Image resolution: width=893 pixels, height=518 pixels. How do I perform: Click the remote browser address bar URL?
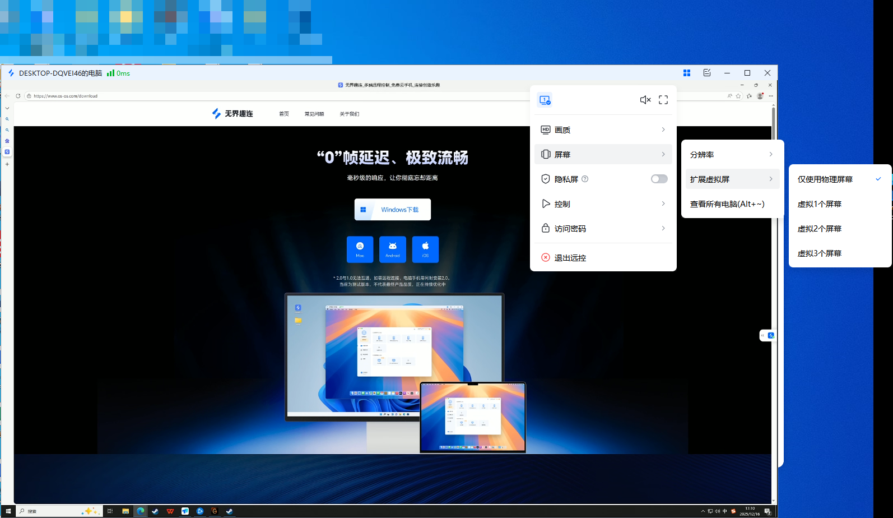[66, 96]
